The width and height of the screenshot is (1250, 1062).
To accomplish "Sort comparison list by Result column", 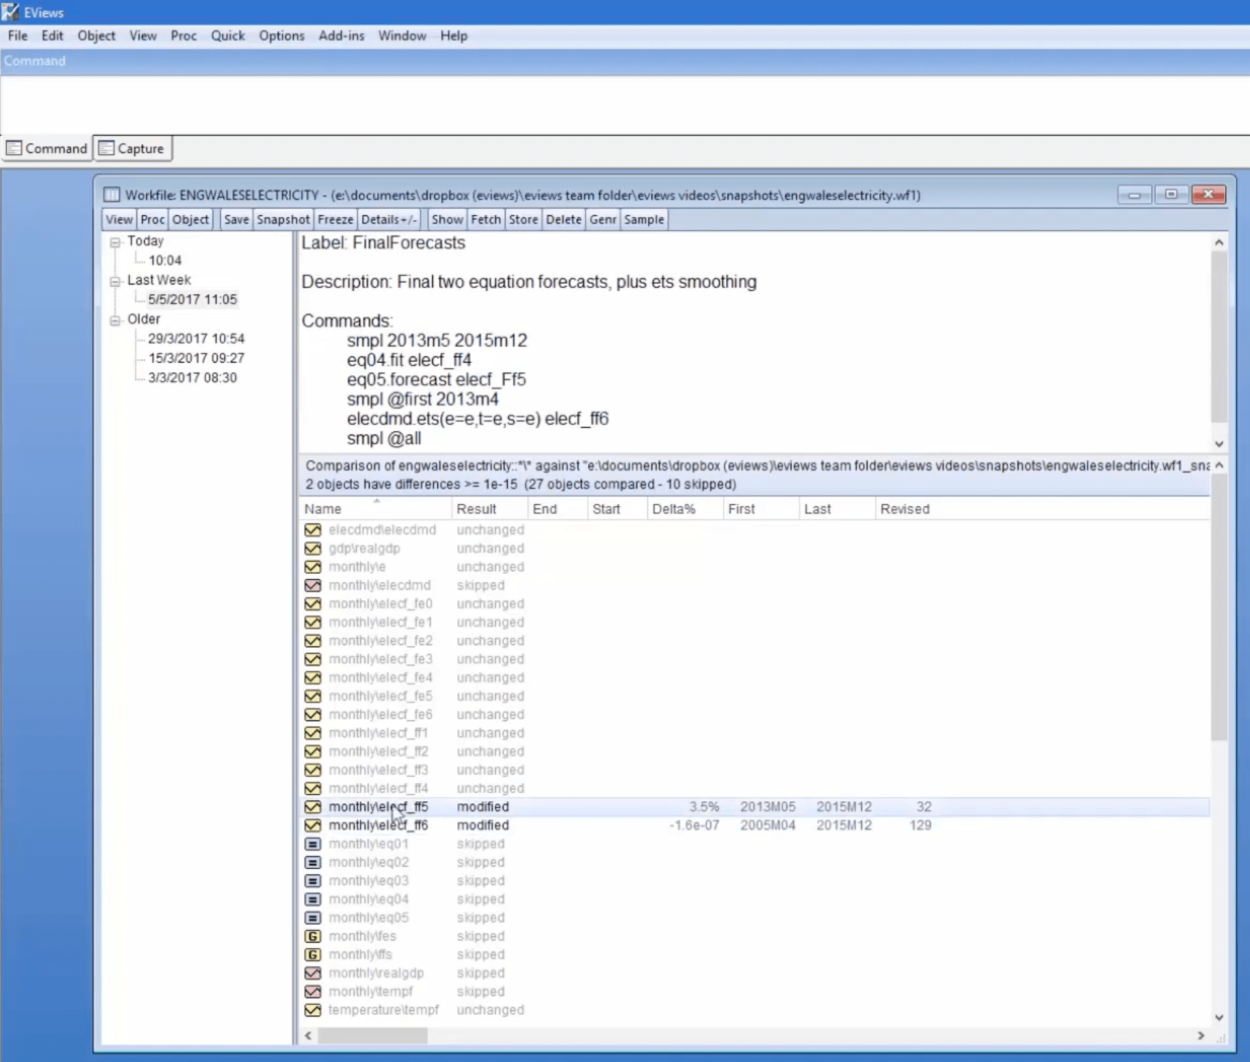I will point(489,509).
